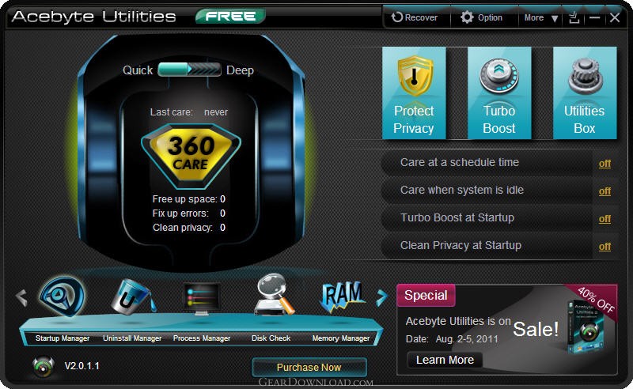Viewport: 633px width, 389px height.
Task: Click the Process Manager label
Action: pyautogui.click(x=202, y=338)
